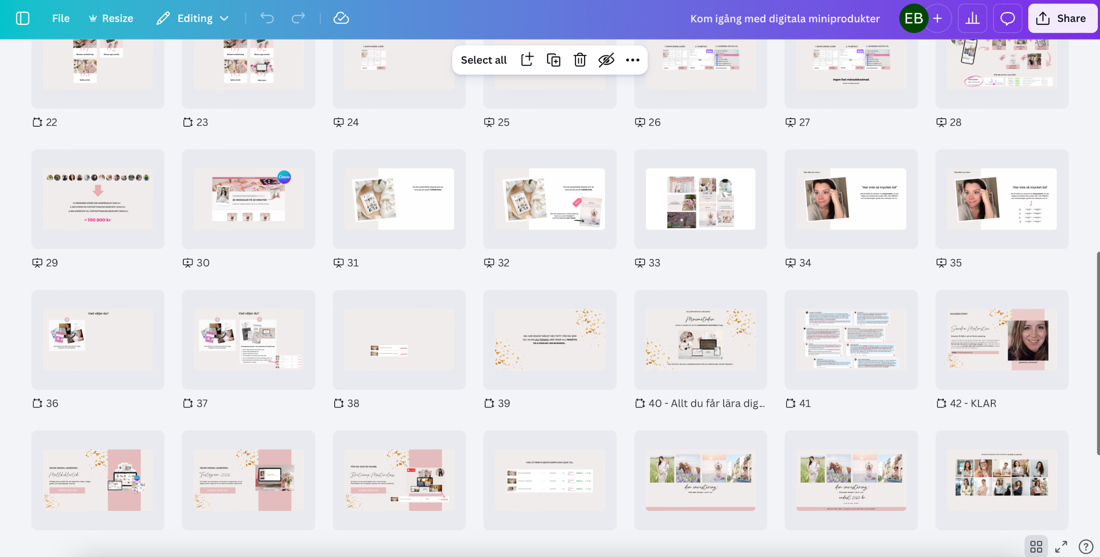Image resolution: width=1100 pixels, height=557 pixels.
Task: Click title '40 - Allt du får lära dig...'
Action: [x=707, y=403]
